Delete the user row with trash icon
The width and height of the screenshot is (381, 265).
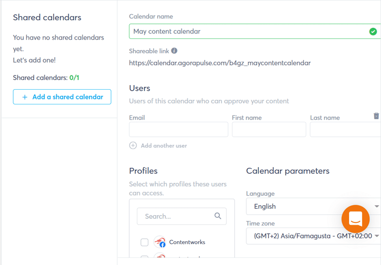coord(376,116)
